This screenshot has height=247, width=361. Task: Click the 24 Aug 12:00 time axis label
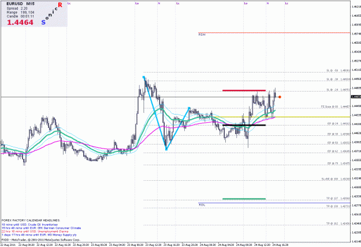click(x=262, y=245)
